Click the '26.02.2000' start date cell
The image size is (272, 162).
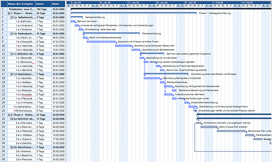click(x=59, y=159)
